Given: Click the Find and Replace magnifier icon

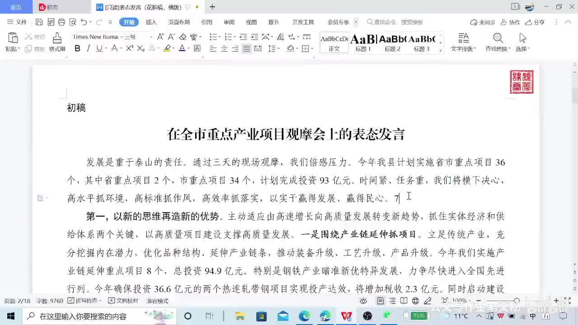Looking at the screenshot, I should pos(498,38).
